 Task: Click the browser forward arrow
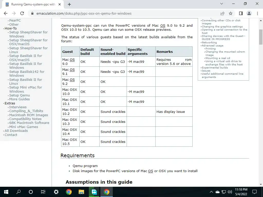pos(14,13)
